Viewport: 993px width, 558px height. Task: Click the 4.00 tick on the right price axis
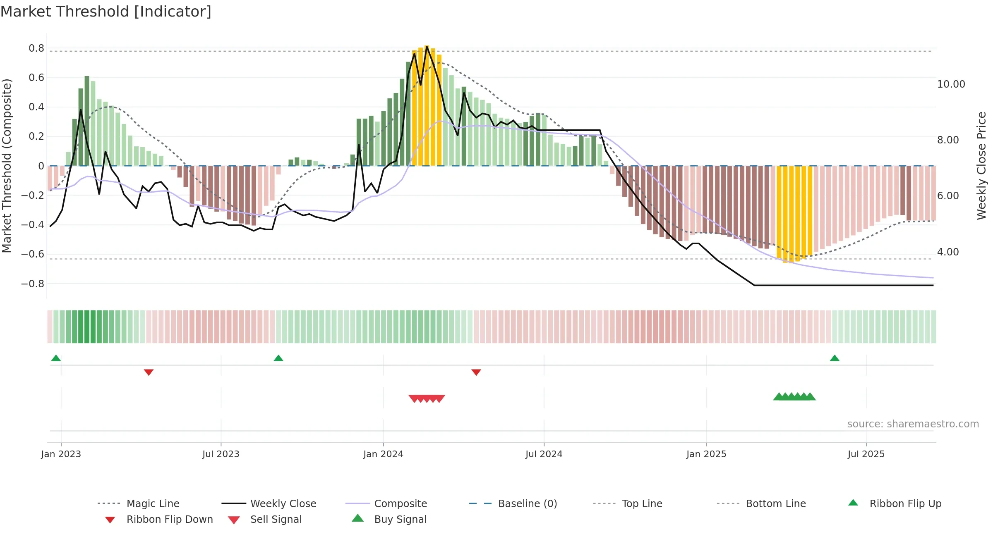pyautogui.click(x=948, y=252)
